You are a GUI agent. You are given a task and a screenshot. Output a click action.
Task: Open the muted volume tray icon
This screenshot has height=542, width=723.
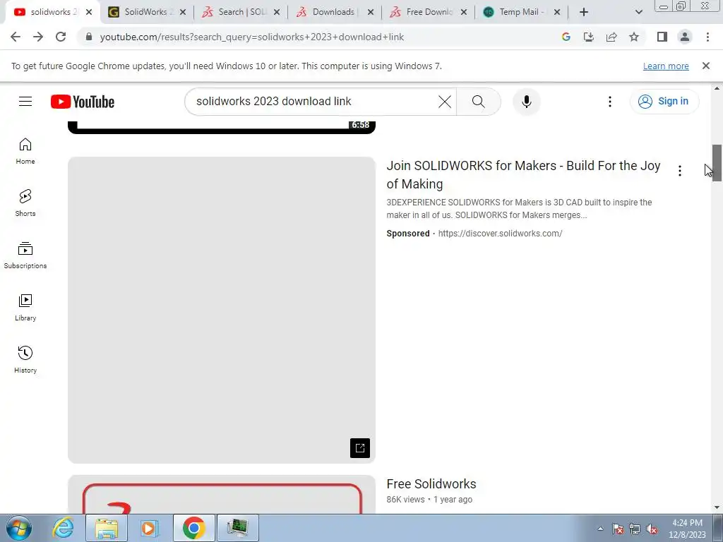click(652, 529)
